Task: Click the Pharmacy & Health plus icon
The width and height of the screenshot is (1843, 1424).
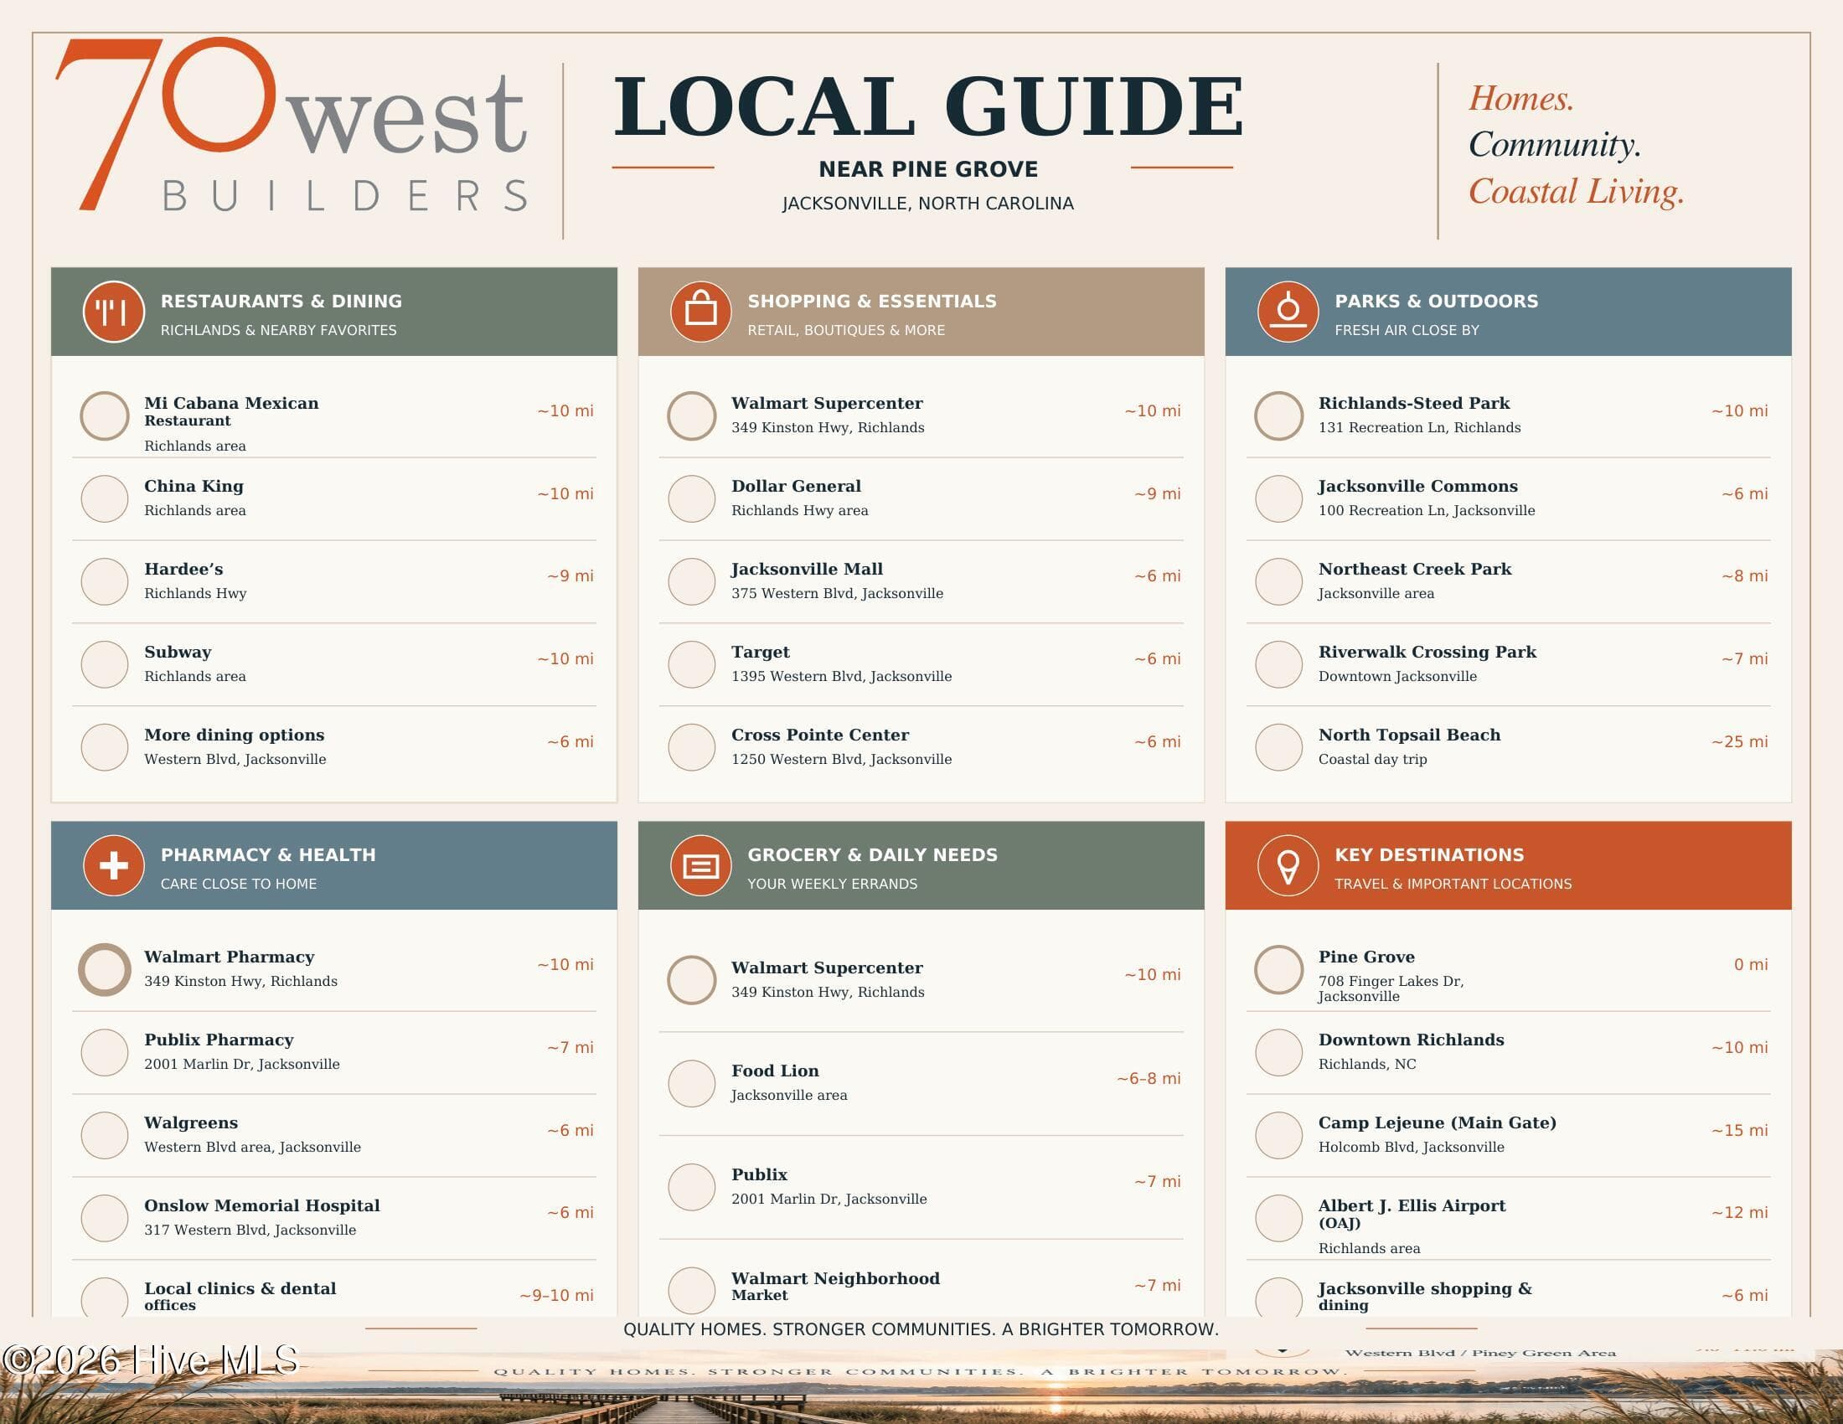Action: tap(113, 864)
